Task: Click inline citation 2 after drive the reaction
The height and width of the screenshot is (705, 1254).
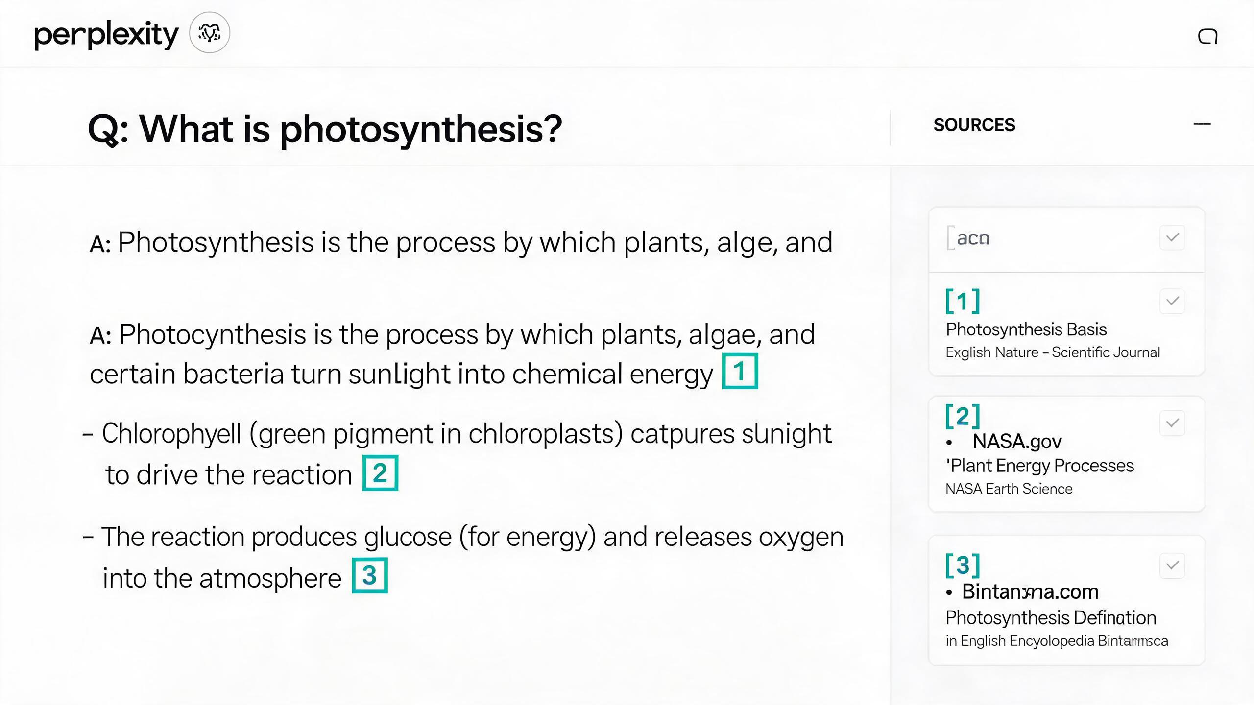Action: coord(380,473)
